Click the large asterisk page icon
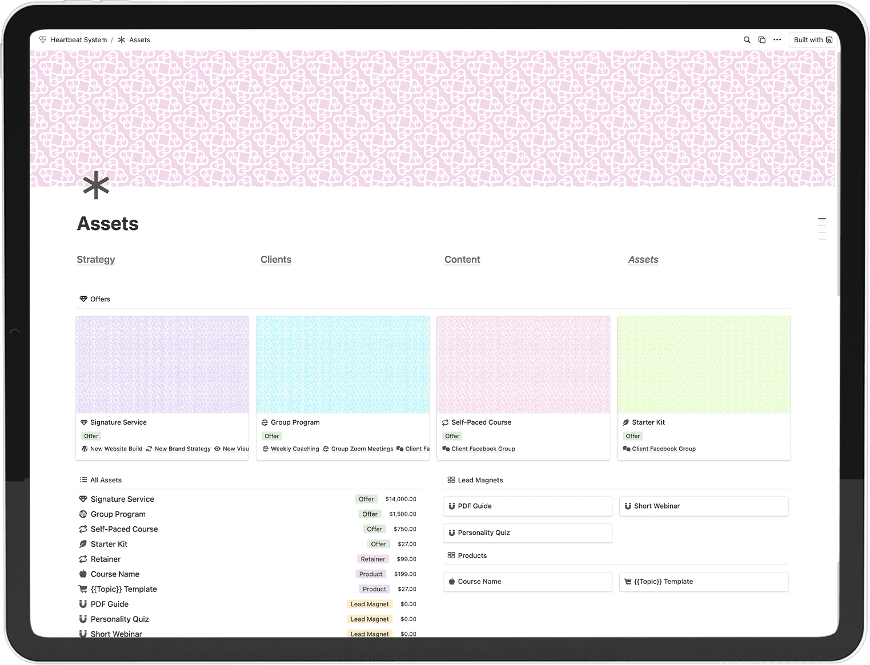 pos(96,185)
